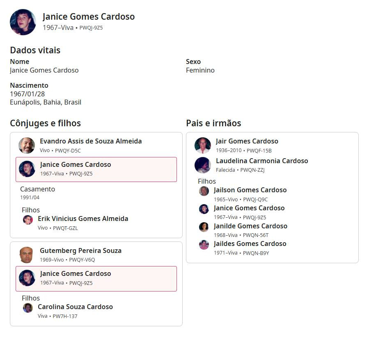Open Evandro Assis de Souza Almeida's portrait
The width and height of the screenshot is (369, 346).
[27, 146]
